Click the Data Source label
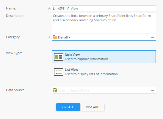Image resolution: width=163 pixels, height=119 pixels. pyautogui.click(x=15, y=90)
